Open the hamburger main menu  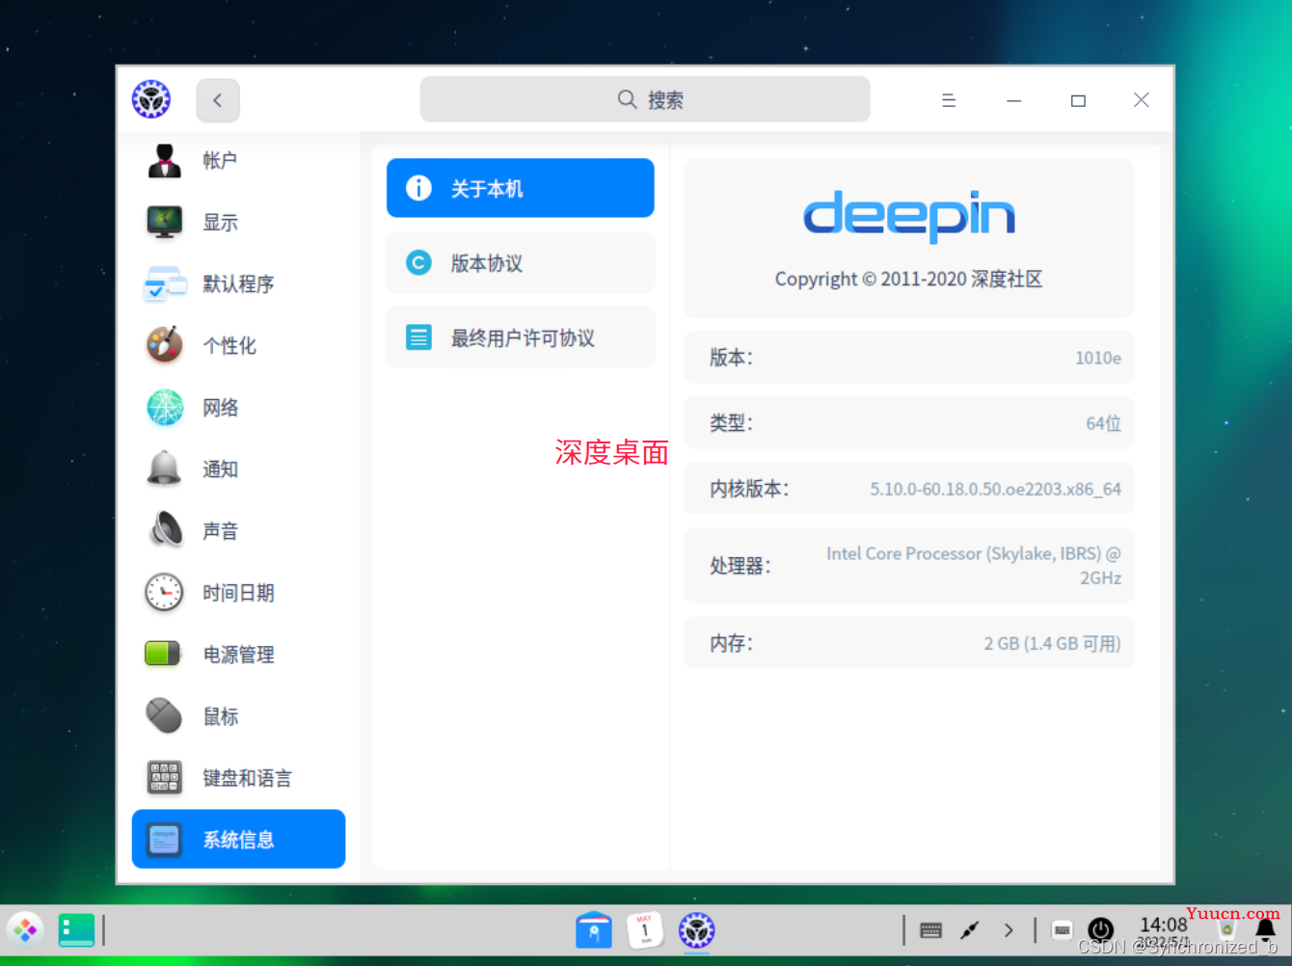point(949,100)
